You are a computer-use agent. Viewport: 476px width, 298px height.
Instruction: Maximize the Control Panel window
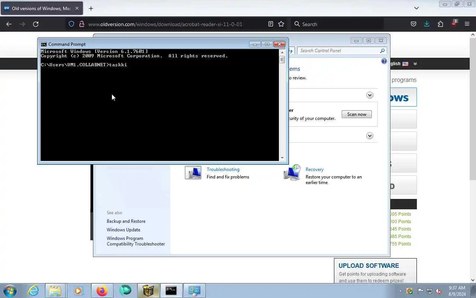[x=369, y=40]
